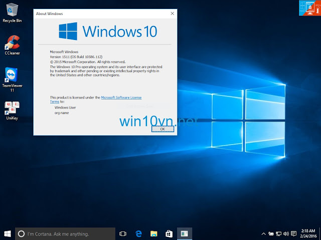Click the network tray icon
The image size is (321, 240).
point(278,234)
